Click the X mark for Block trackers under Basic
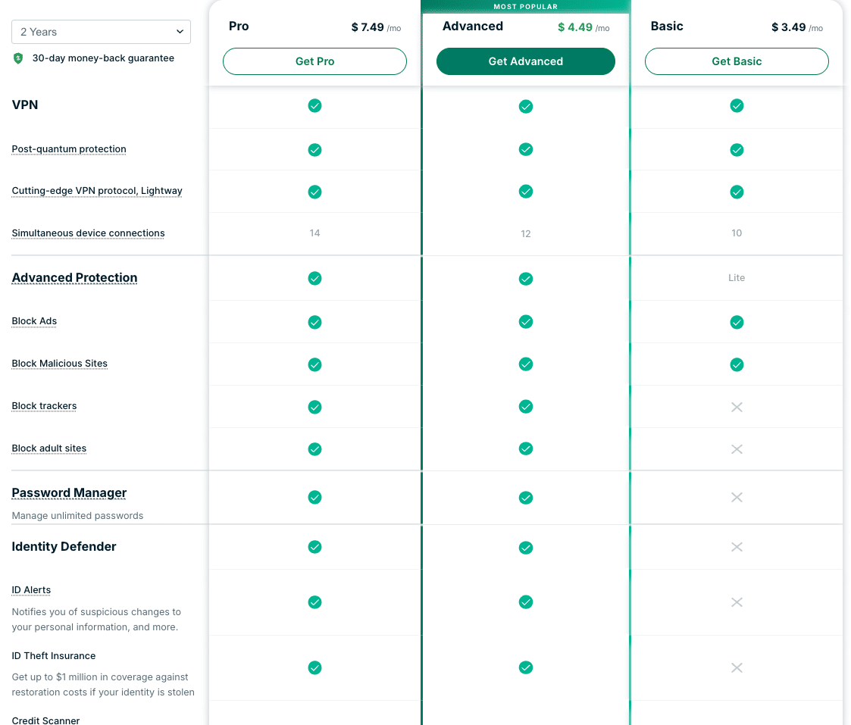The width and height of the screenshot is (851, 725). point(737,407)
